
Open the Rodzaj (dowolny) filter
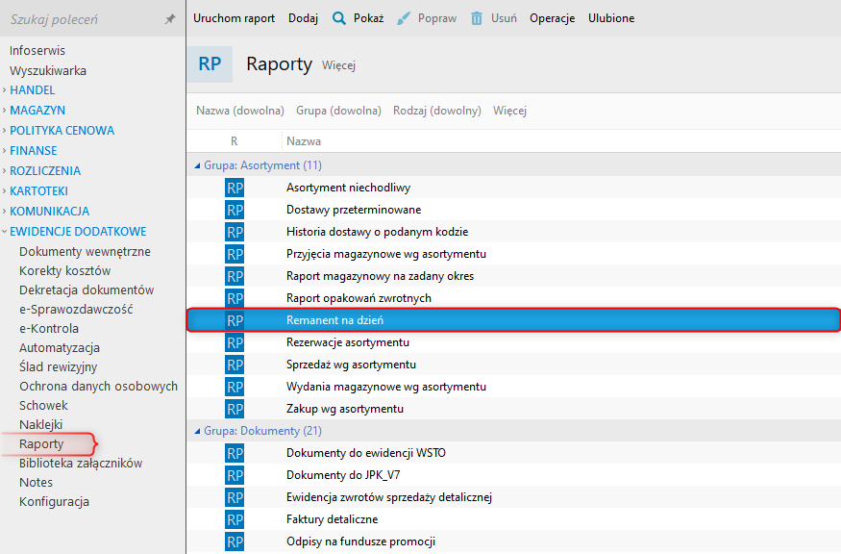pyautogui.click(x=436, y=111)
